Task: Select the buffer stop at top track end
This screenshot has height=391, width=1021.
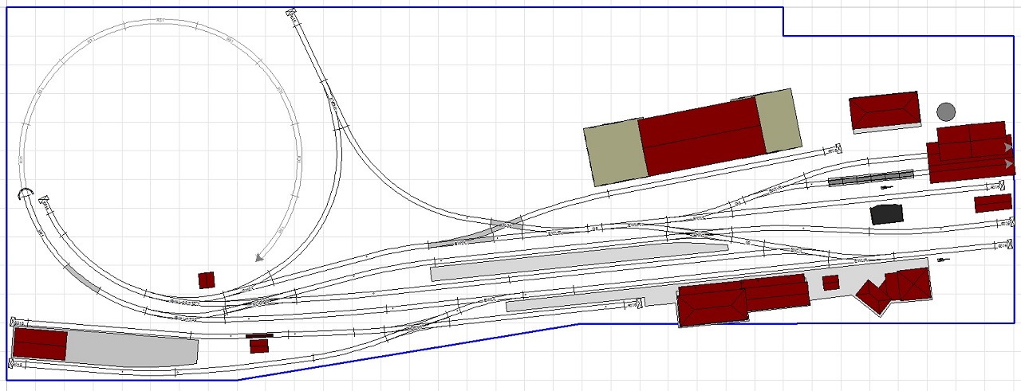Action: pyautogui.click(x=291, y=12)
